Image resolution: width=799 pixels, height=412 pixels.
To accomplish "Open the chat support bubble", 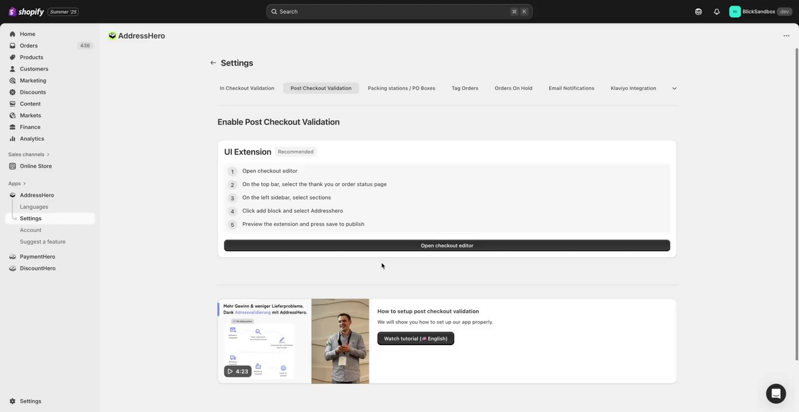I will coord(776,394).
